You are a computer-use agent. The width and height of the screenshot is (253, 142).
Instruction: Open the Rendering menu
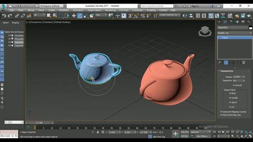pos(110,10)
